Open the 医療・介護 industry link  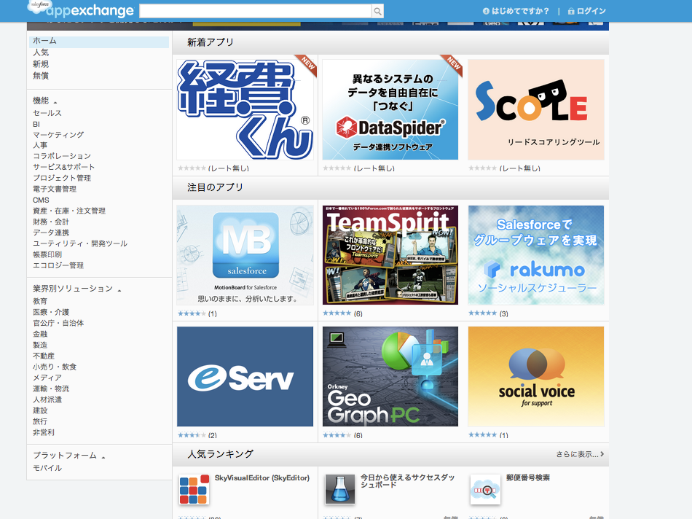point(51,312)
